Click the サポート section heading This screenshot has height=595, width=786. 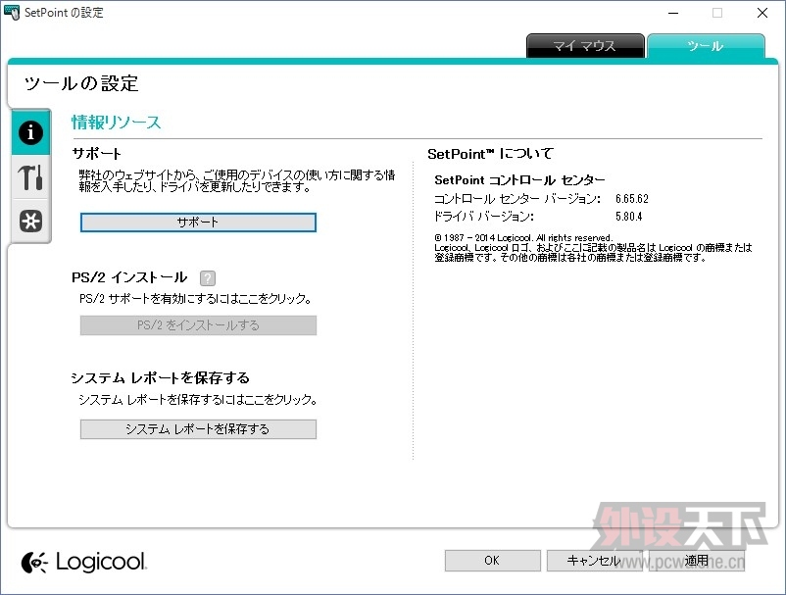97,153
